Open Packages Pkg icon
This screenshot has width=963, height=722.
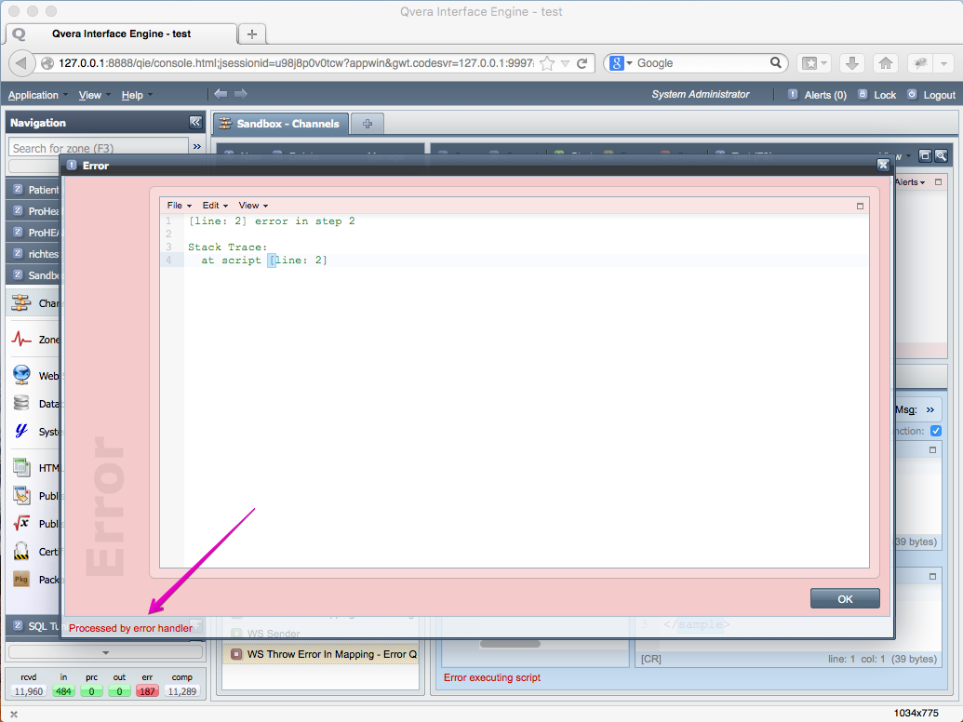coord(20,579)
